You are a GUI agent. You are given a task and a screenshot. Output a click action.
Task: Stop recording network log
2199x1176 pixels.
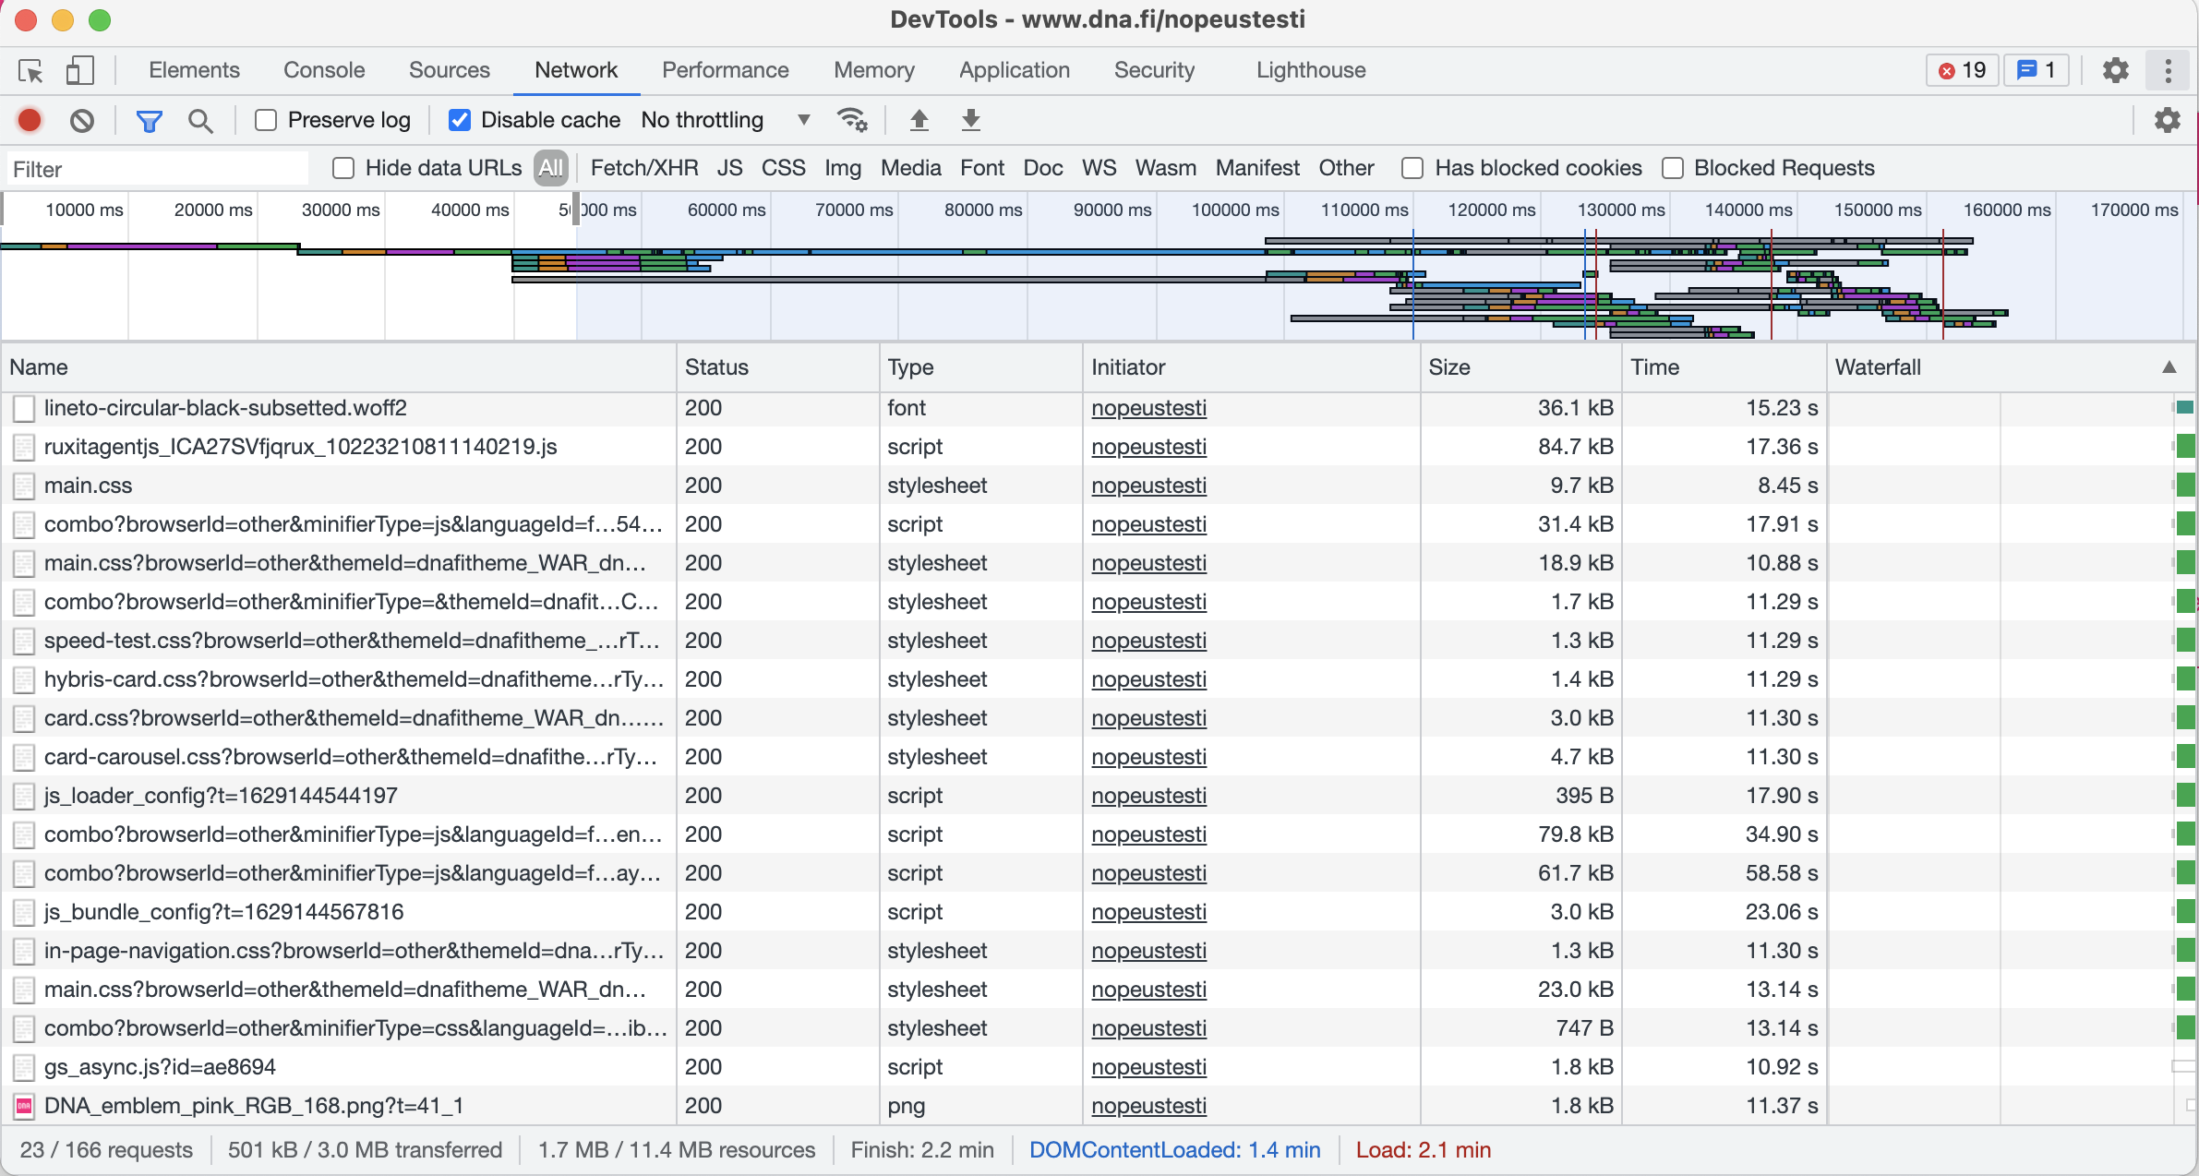click(30, 120)
